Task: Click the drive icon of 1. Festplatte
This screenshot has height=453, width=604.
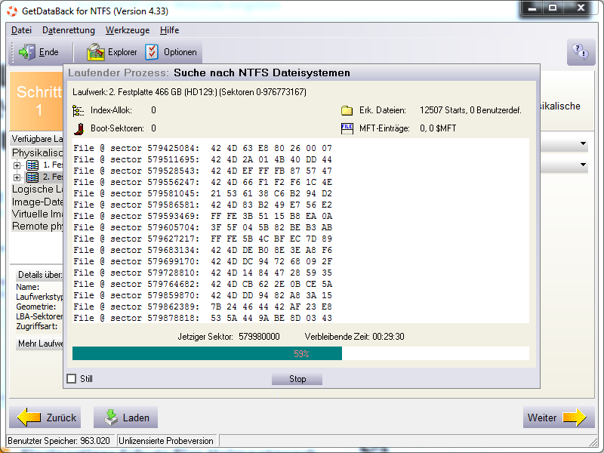Action: point(32,165)
